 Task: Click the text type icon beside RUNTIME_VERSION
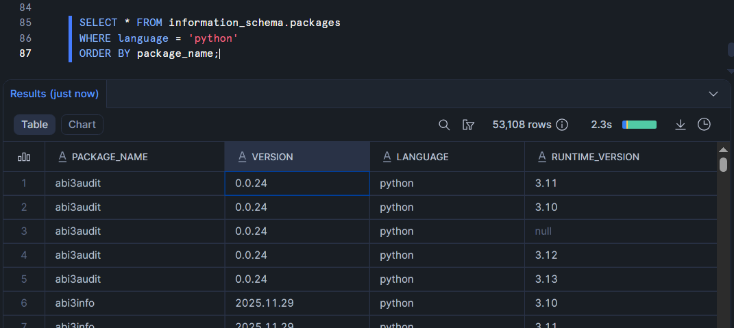pos(541,157)
